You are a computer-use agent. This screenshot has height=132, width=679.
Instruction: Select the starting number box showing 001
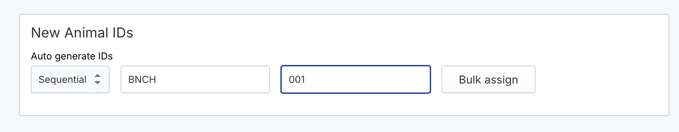coord(356,79)
